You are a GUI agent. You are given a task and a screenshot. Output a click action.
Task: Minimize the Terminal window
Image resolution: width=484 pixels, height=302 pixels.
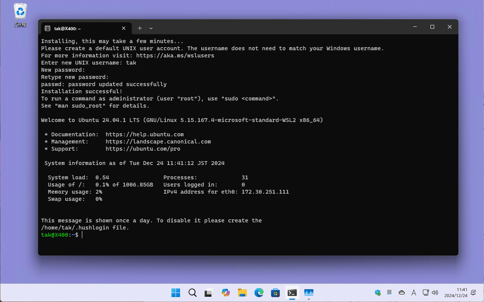point(415,27)
